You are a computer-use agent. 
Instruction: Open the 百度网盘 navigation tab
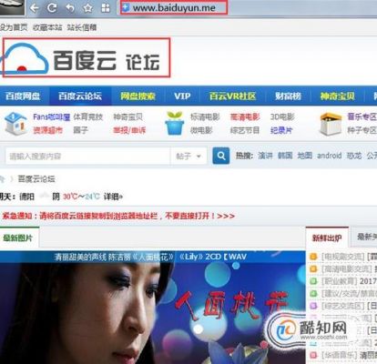23,96
